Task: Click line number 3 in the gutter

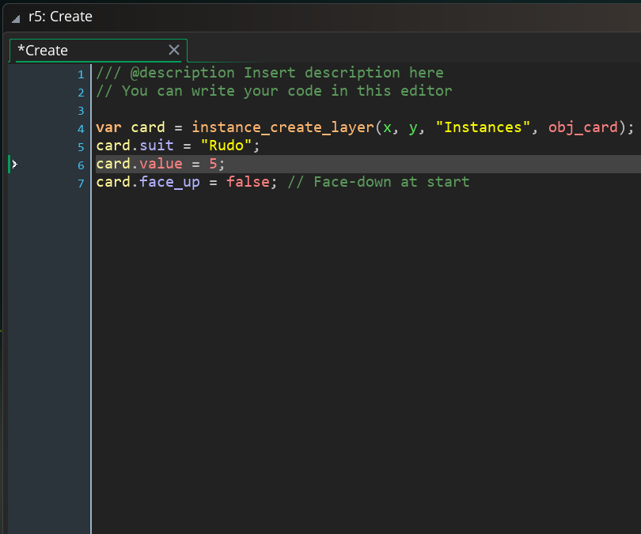Action: pos(81,111)
